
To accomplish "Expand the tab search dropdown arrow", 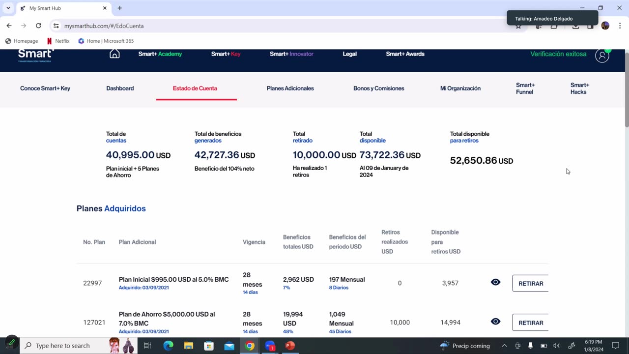I will pos(8,8).
